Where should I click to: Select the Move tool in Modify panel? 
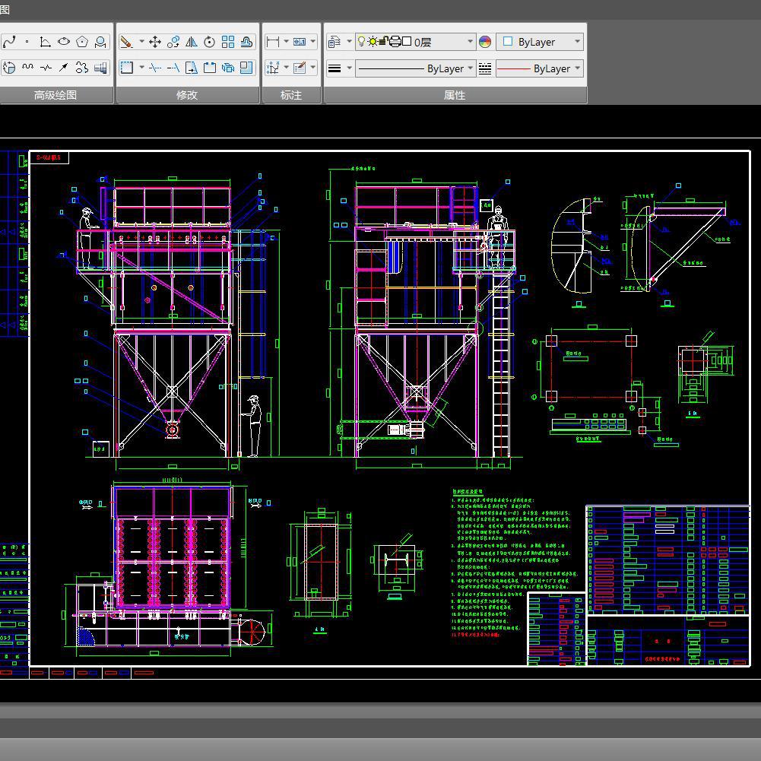click(155, 42)
